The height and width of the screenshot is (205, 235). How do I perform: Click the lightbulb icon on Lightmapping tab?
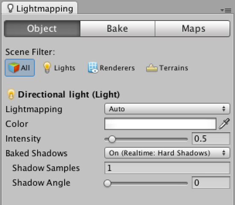coord(10,8)
